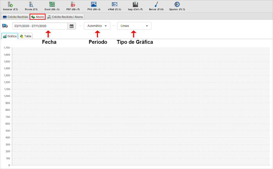Open the Líneas chart type dropdown
This screenshot has width=273, height=169.
pyautogui.click(x=134, y=26)
